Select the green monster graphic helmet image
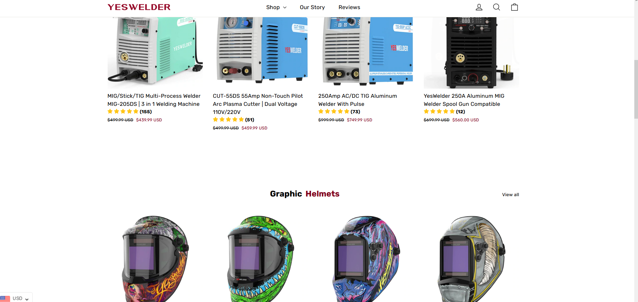Image resolution: width=638 pixels, height=302 pixels. (260, 259)
